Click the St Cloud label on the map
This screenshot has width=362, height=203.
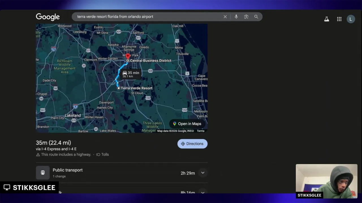(x=137, y=93)
